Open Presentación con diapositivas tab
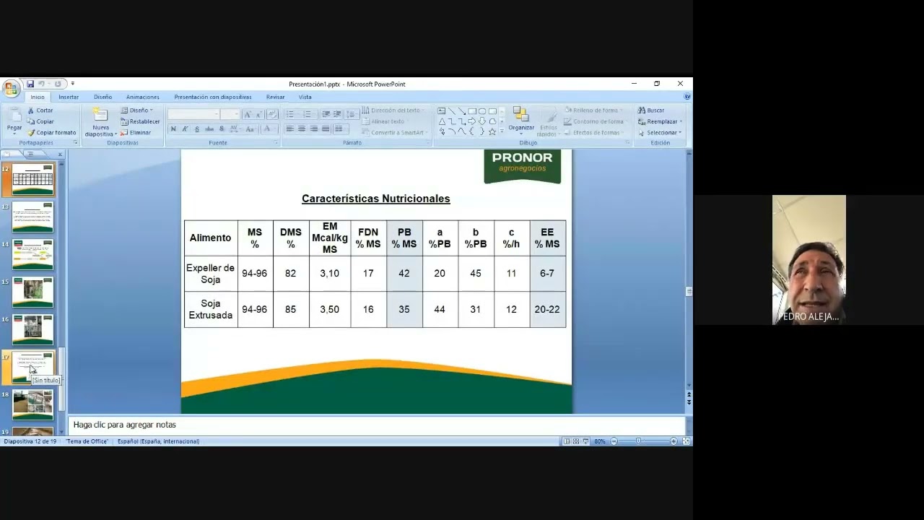Screen dimensions: 924x520 point(212,97)
